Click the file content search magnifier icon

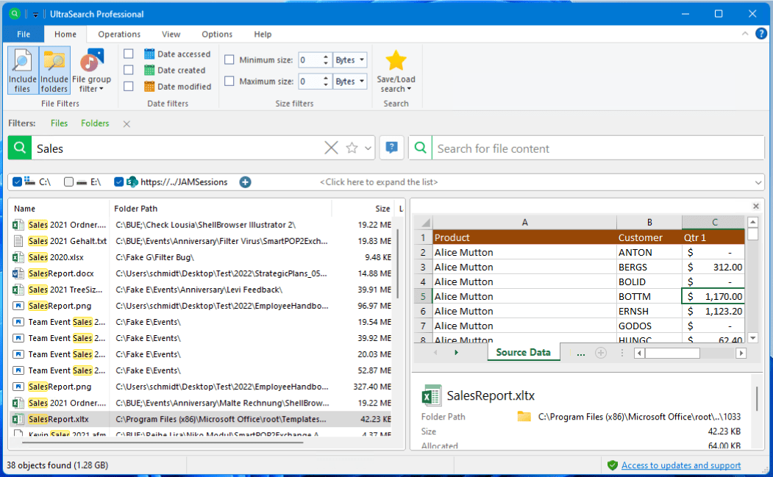tap(421, 148)
